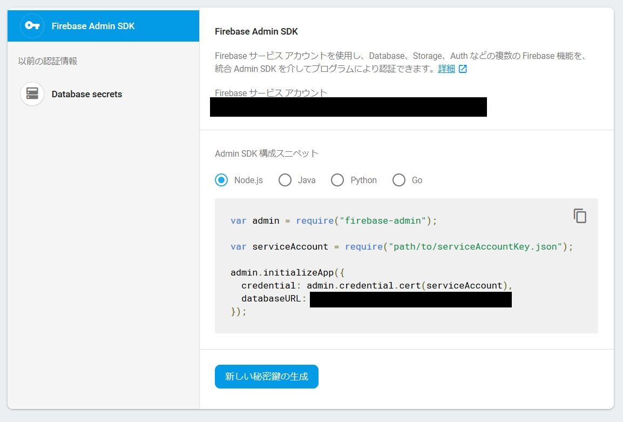Open the external link icon after 詳細
Image resolution: width=623 pixels, height=422 pixels.
(x=463, y=69)
